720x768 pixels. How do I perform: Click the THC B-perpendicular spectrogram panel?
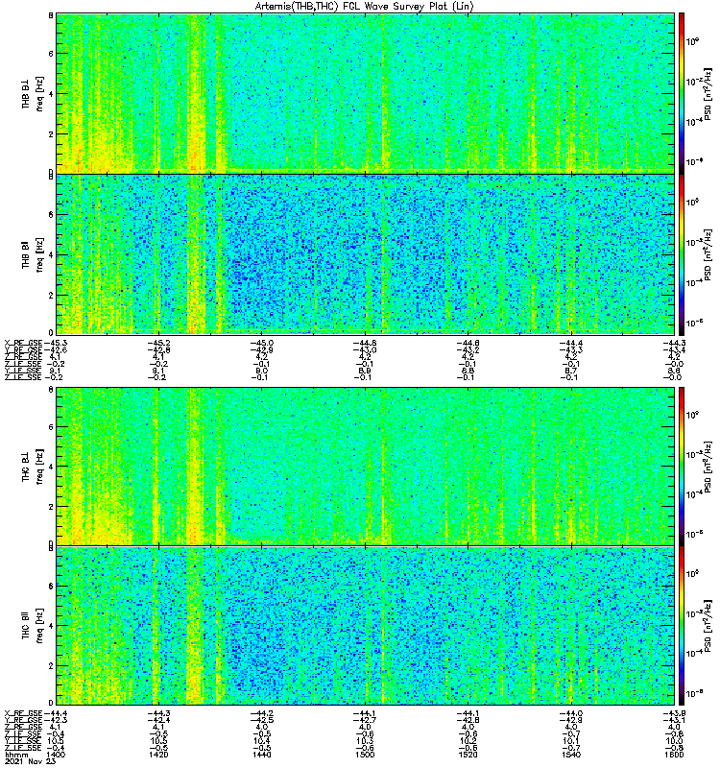pyautogui.click(x=365, y=467)
